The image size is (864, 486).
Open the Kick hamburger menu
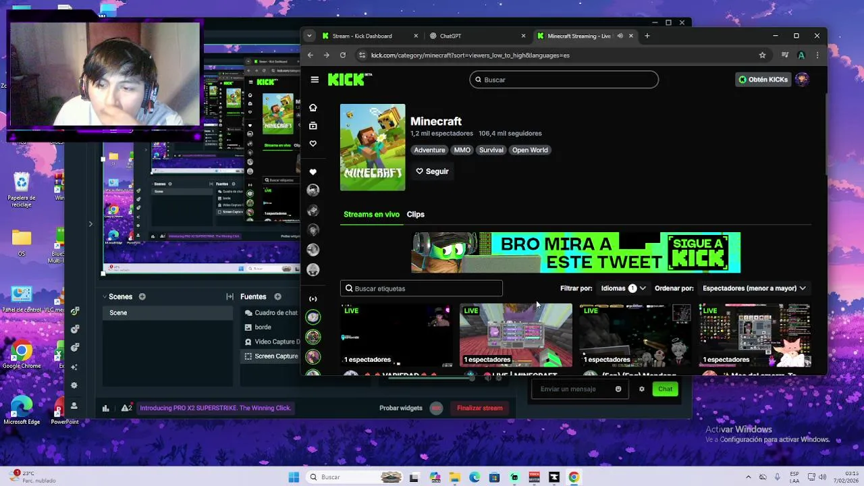coord(315,80)
